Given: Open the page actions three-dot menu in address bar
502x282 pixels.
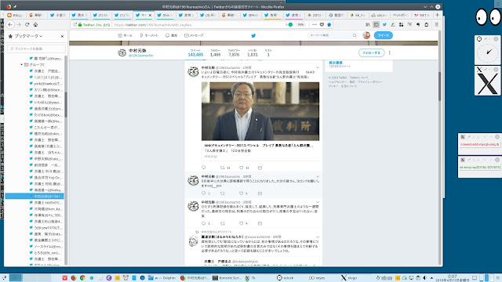Looking at the screenshot, I should coord(315,24).
